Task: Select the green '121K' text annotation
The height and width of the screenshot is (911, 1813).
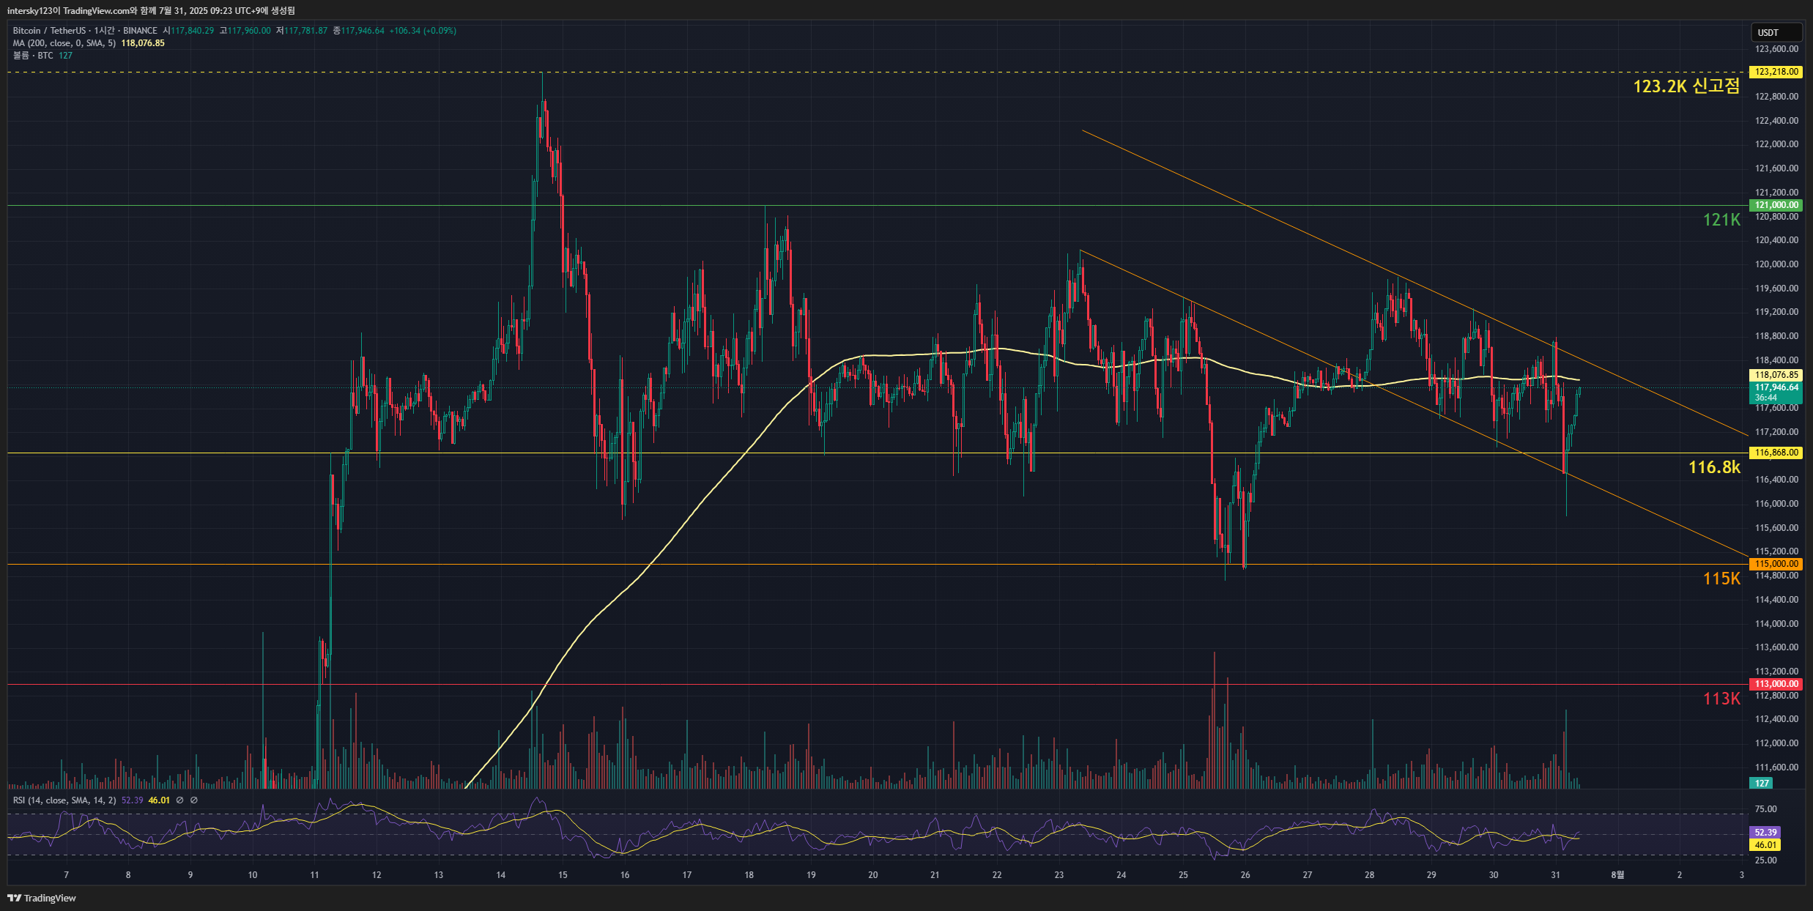Action: (1721, 220)
